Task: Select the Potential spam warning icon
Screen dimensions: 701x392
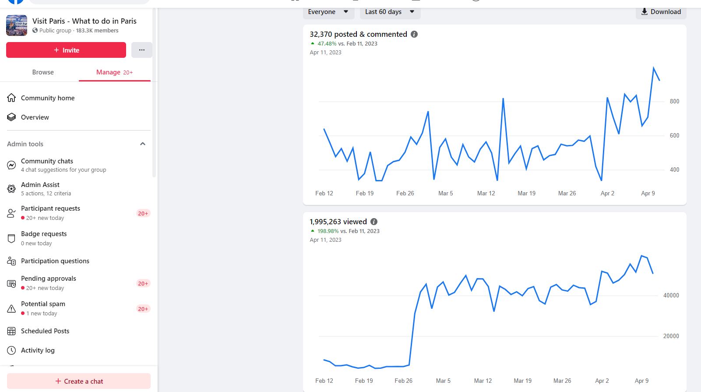Action: tap(11, 309)
